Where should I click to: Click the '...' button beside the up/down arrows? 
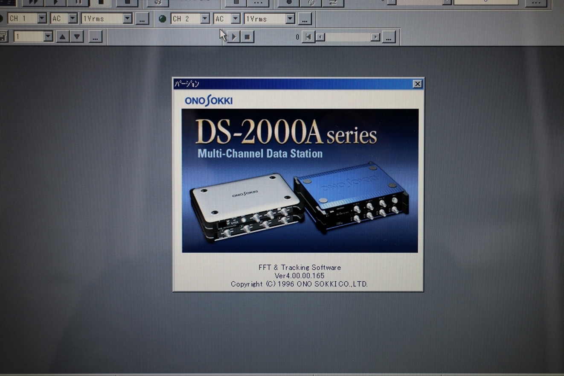tap(96, 37)
